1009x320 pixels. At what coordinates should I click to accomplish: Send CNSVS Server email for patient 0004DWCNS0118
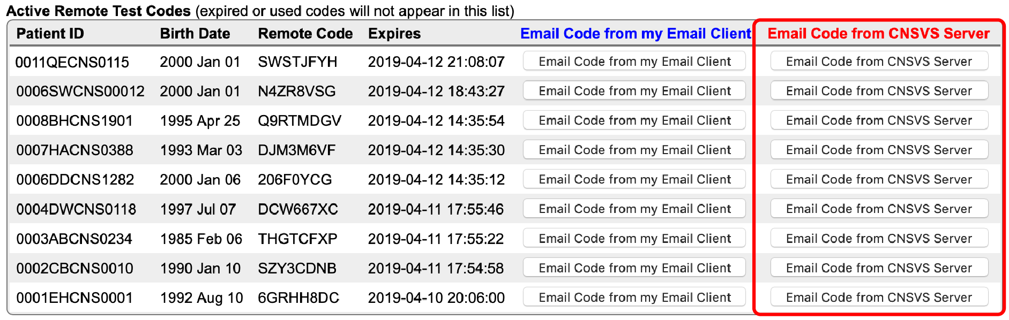point(879,209)
